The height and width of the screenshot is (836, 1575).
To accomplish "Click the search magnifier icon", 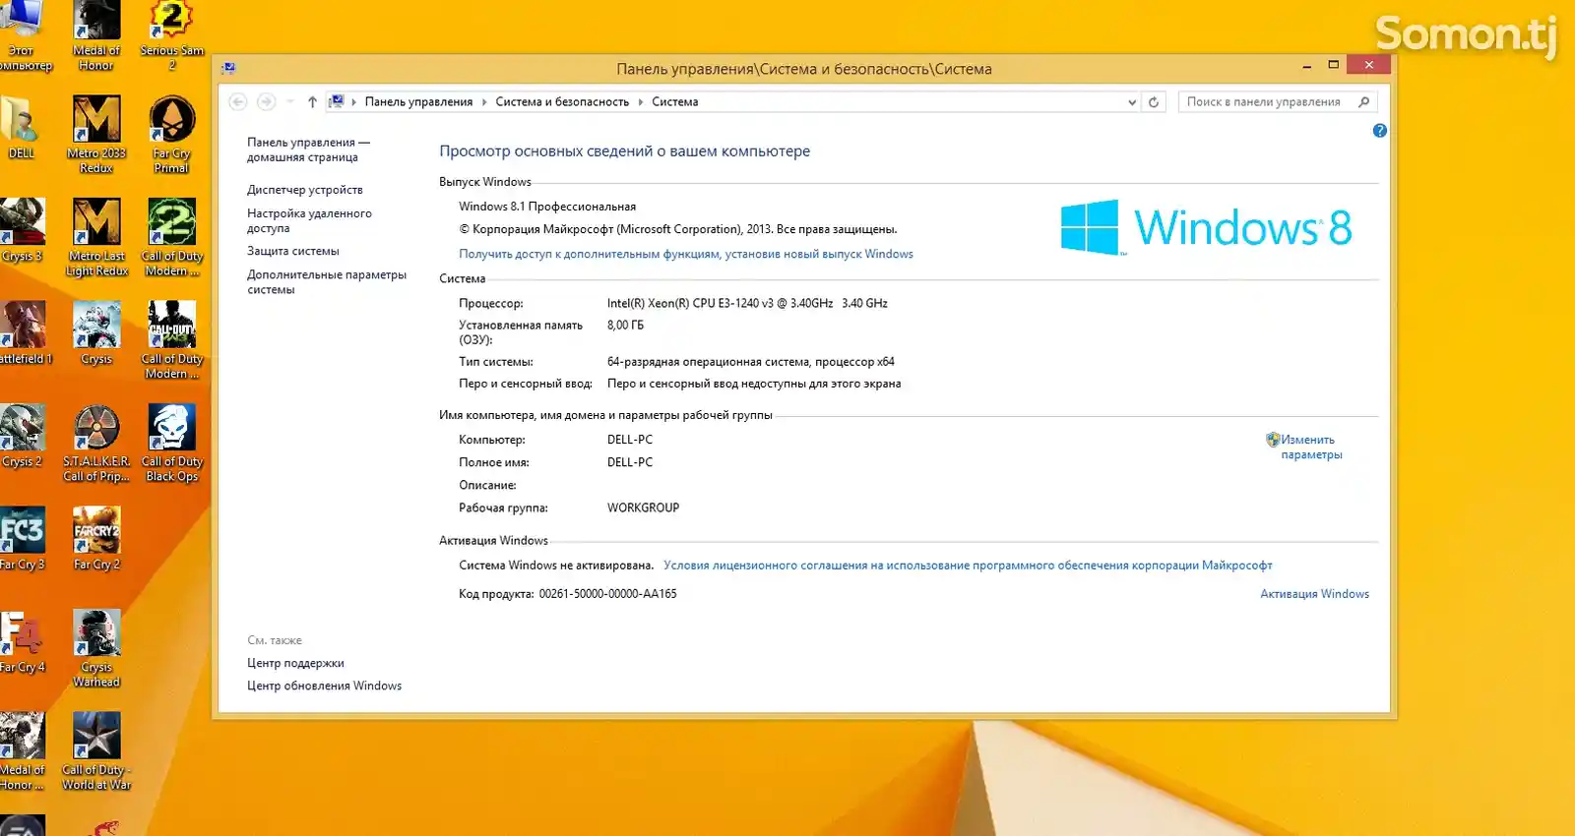I will (1363, 101).
